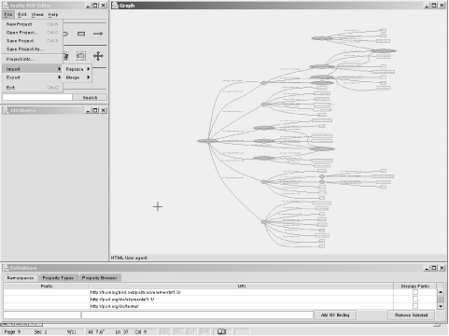Click the REC indicator in the status bar

pyautogui.click(x=164, y=332)
